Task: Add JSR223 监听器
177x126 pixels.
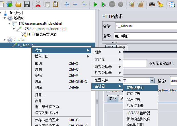Action: [140, 113]
